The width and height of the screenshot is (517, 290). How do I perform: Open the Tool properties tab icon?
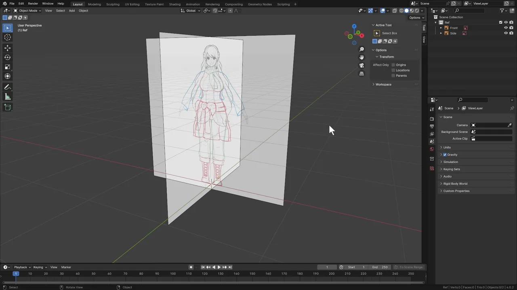click(x=432, y=110)
